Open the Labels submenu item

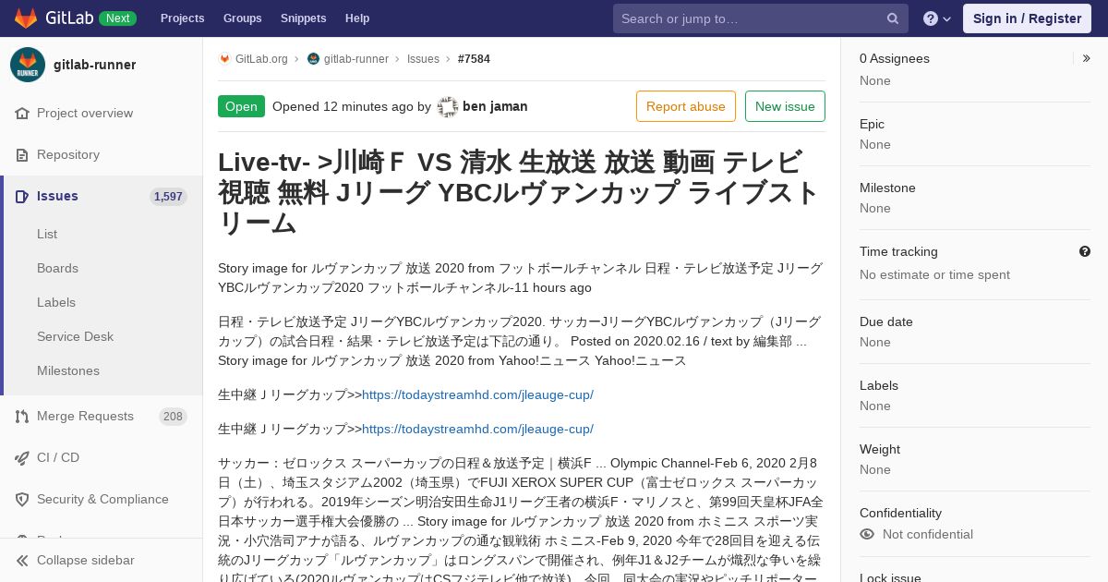pyautogui.click(x=56, y=302)
